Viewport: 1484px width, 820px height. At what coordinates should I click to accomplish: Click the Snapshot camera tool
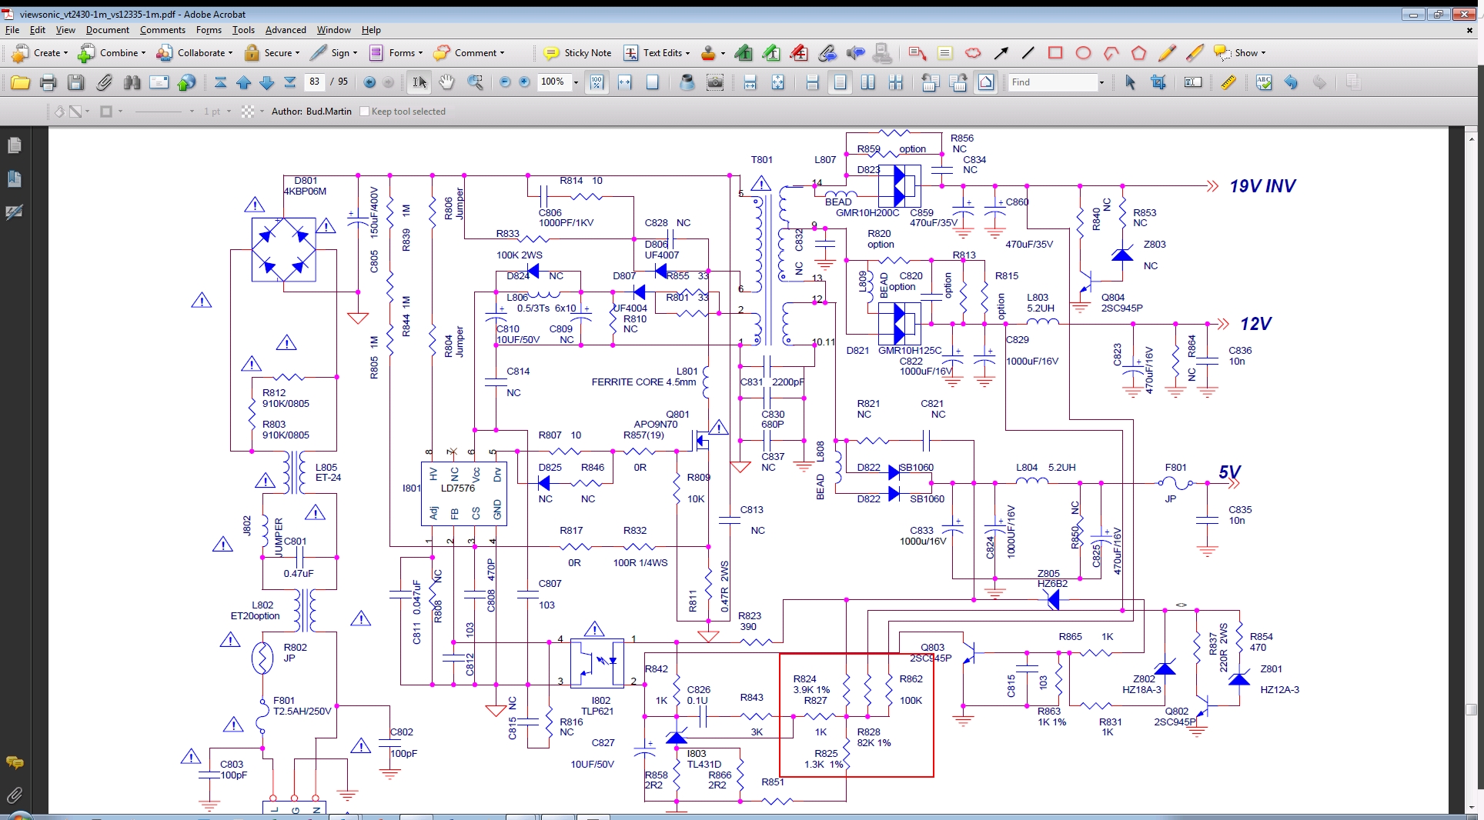[x=715, y=82]
